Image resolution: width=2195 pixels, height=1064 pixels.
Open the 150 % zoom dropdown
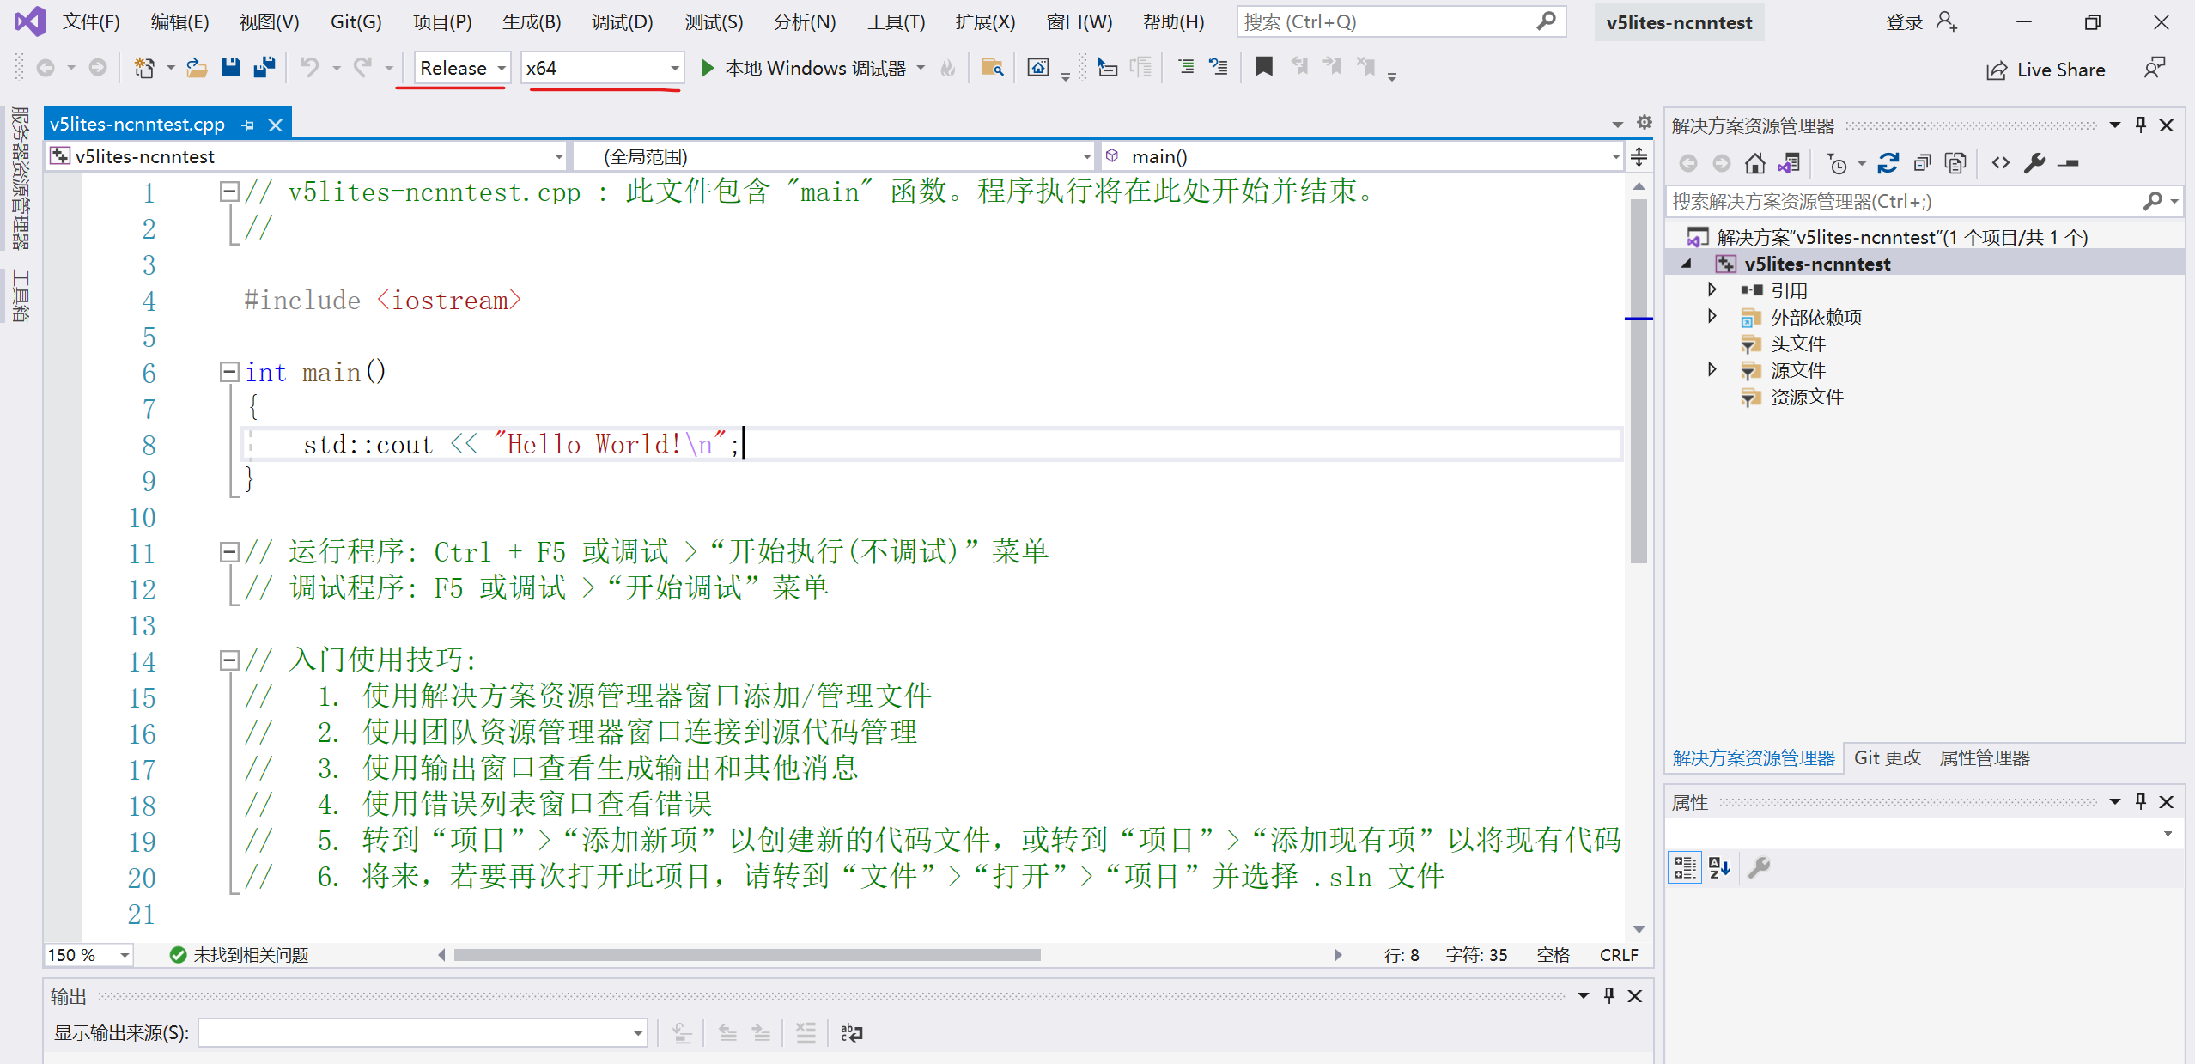[88, 955]
